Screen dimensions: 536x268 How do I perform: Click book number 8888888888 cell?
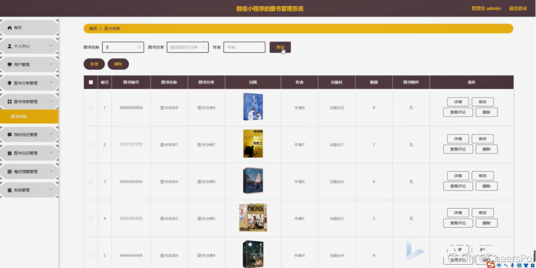click(x=131, y=108)
